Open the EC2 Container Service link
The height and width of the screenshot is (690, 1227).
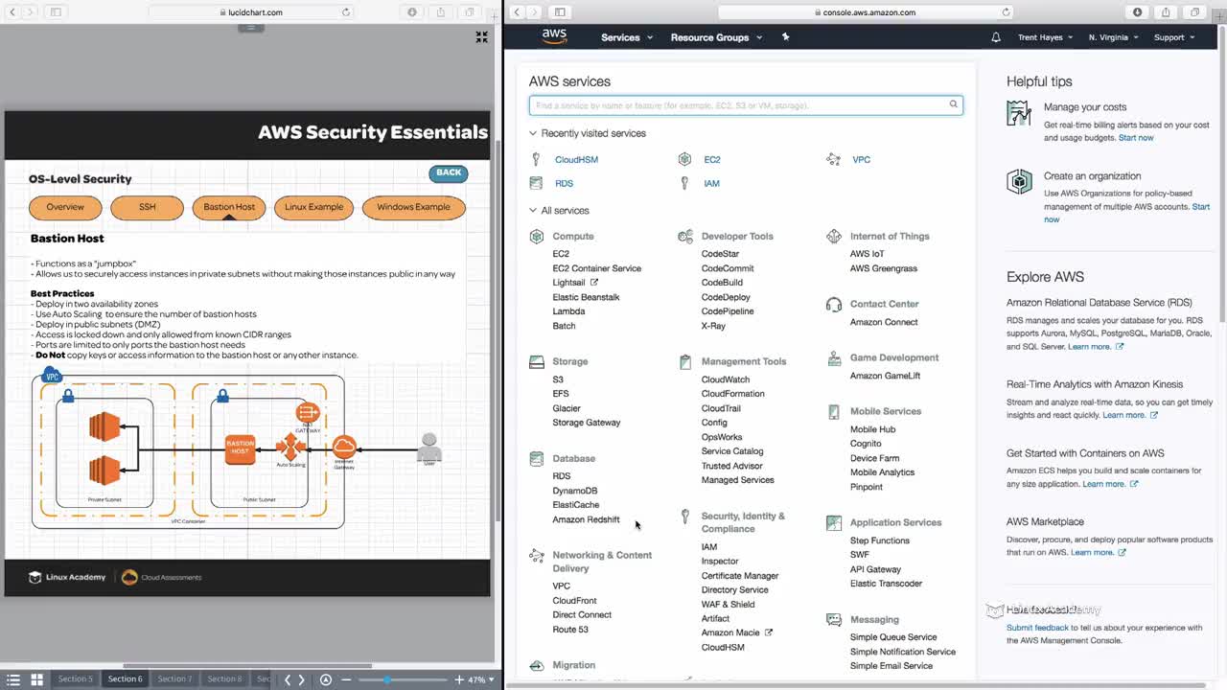[597, 268]
